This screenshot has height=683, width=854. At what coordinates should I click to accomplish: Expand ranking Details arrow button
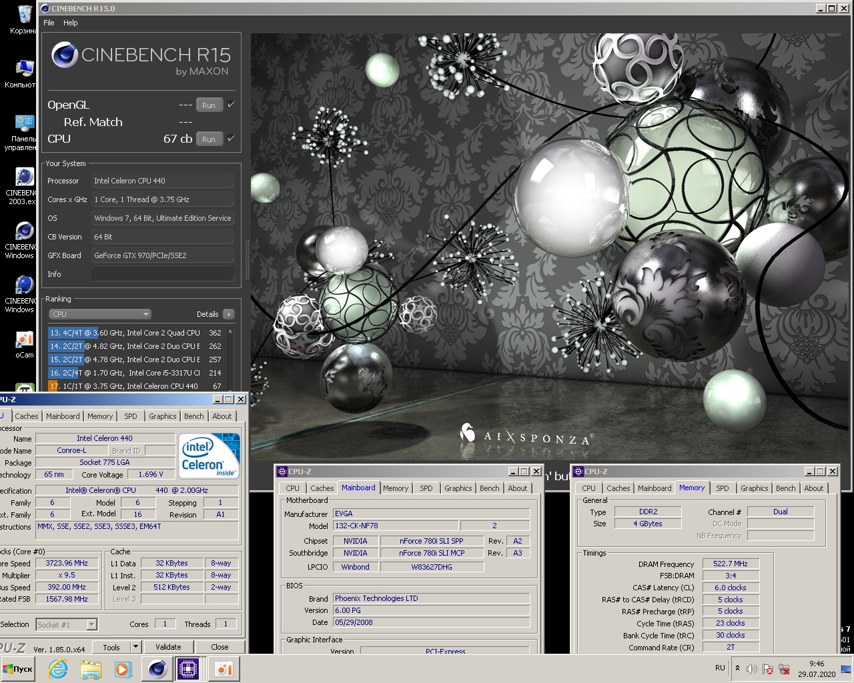229,314
